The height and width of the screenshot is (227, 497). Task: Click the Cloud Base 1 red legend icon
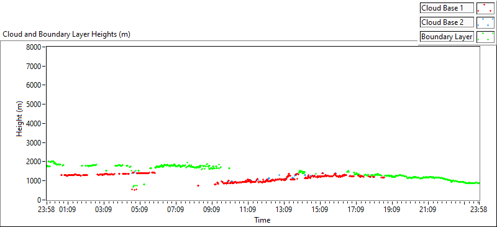[485, 8]
